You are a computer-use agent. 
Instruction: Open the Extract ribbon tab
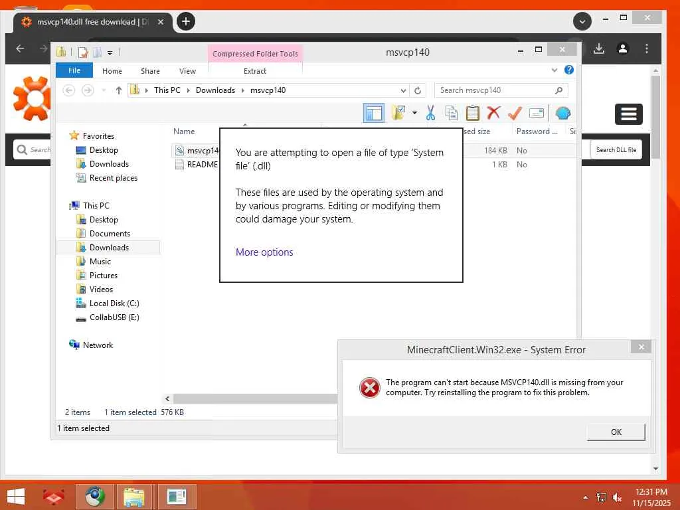point(254,70)
